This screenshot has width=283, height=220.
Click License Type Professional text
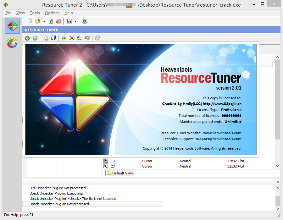[x=219, y=110]
